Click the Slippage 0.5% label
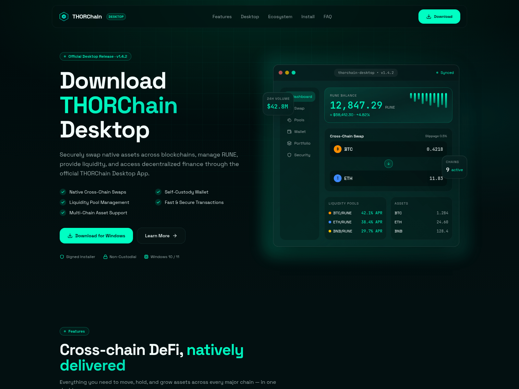The width and height of the screenshot is (519, 389). point(436,136)
